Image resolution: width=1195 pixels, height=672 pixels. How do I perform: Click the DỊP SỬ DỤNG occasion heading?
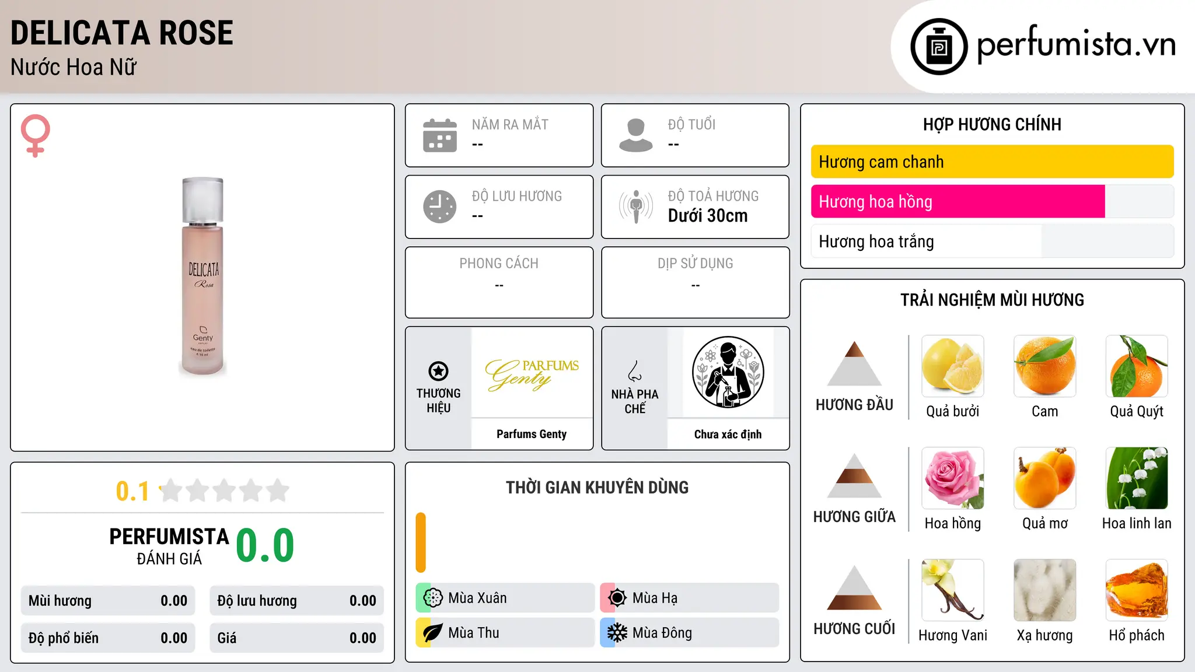click(696, 264)
